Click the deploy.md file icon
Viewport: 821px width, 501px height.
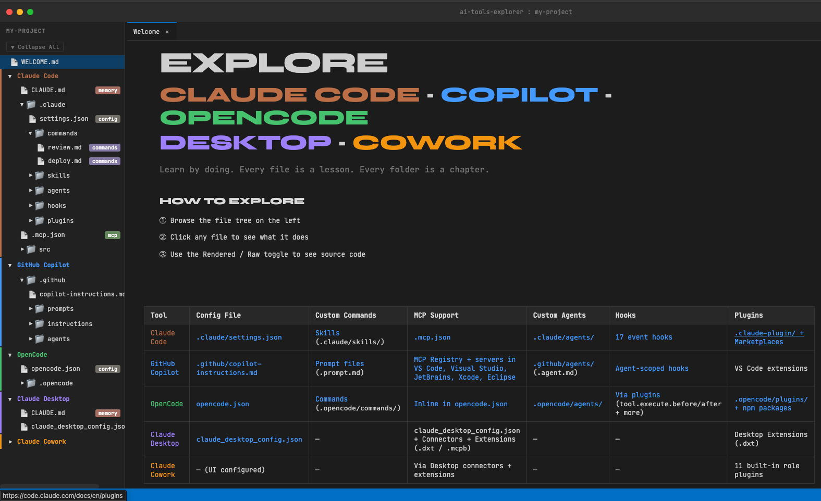click(x=41, y=161)
